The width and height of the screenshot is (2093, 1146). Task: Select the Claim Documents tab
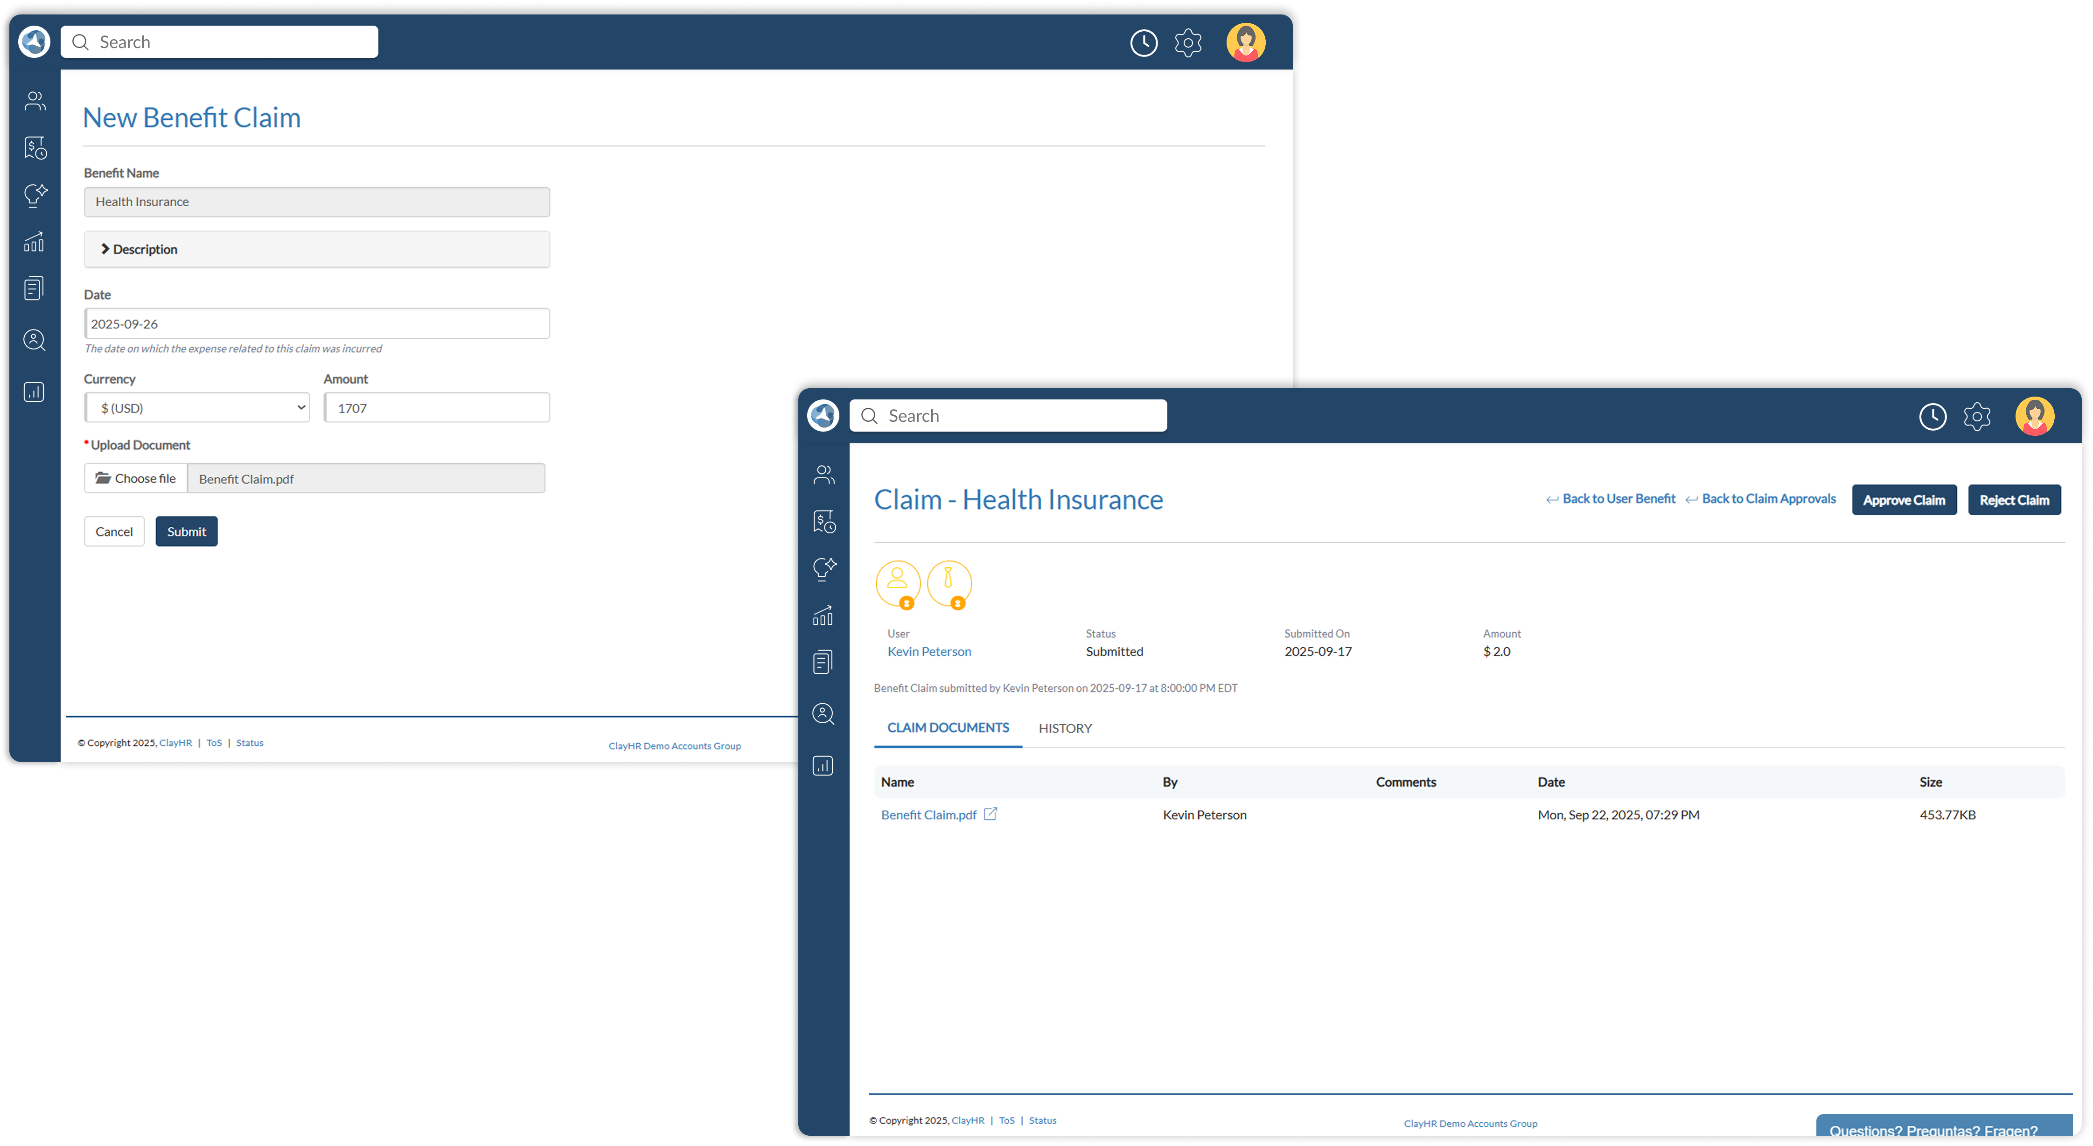pos(948,727)
